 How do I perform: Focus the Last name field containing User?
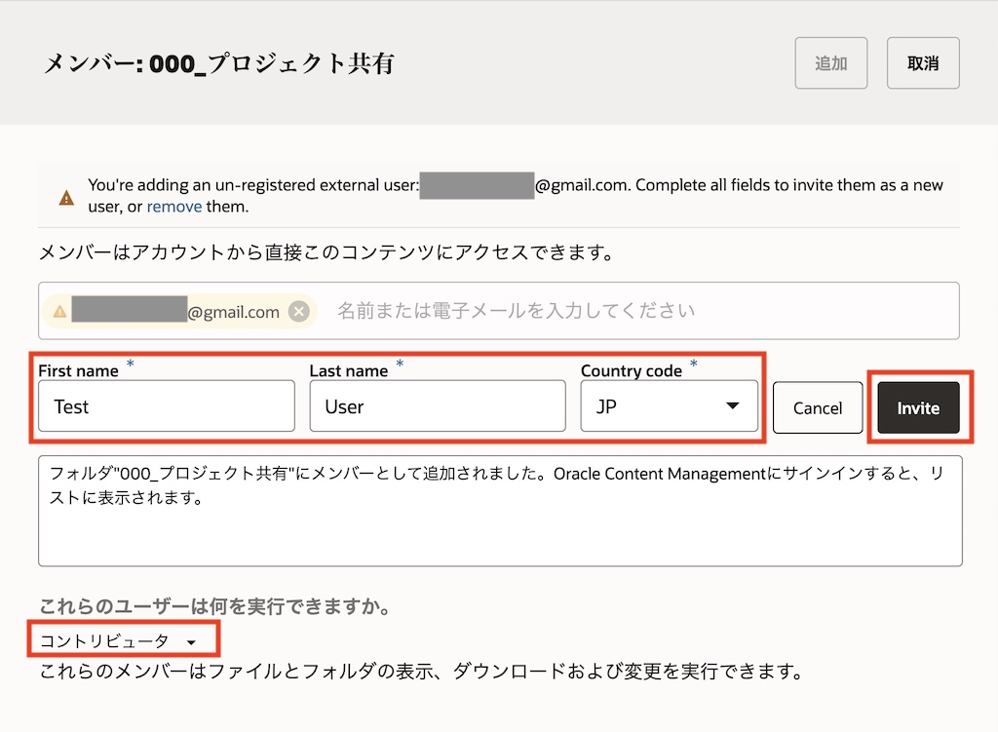pyautogui.click(x=437, y=406)
